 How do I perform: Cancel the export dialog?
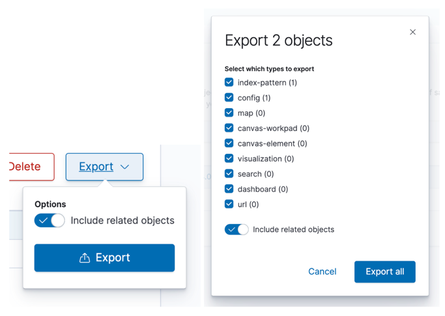pyautogui.click(x=323, y=272)
